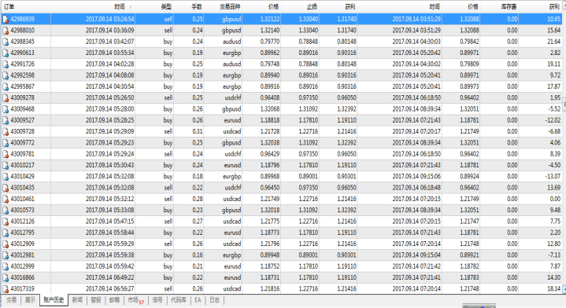Click open price 1.21816
566x308 pixels.
pos(270,289)
